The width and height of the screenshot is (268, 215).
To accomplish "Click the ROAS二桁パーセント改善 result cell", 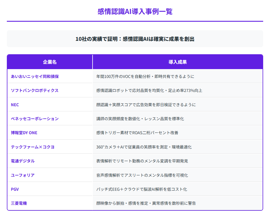I will click(137, 133).
